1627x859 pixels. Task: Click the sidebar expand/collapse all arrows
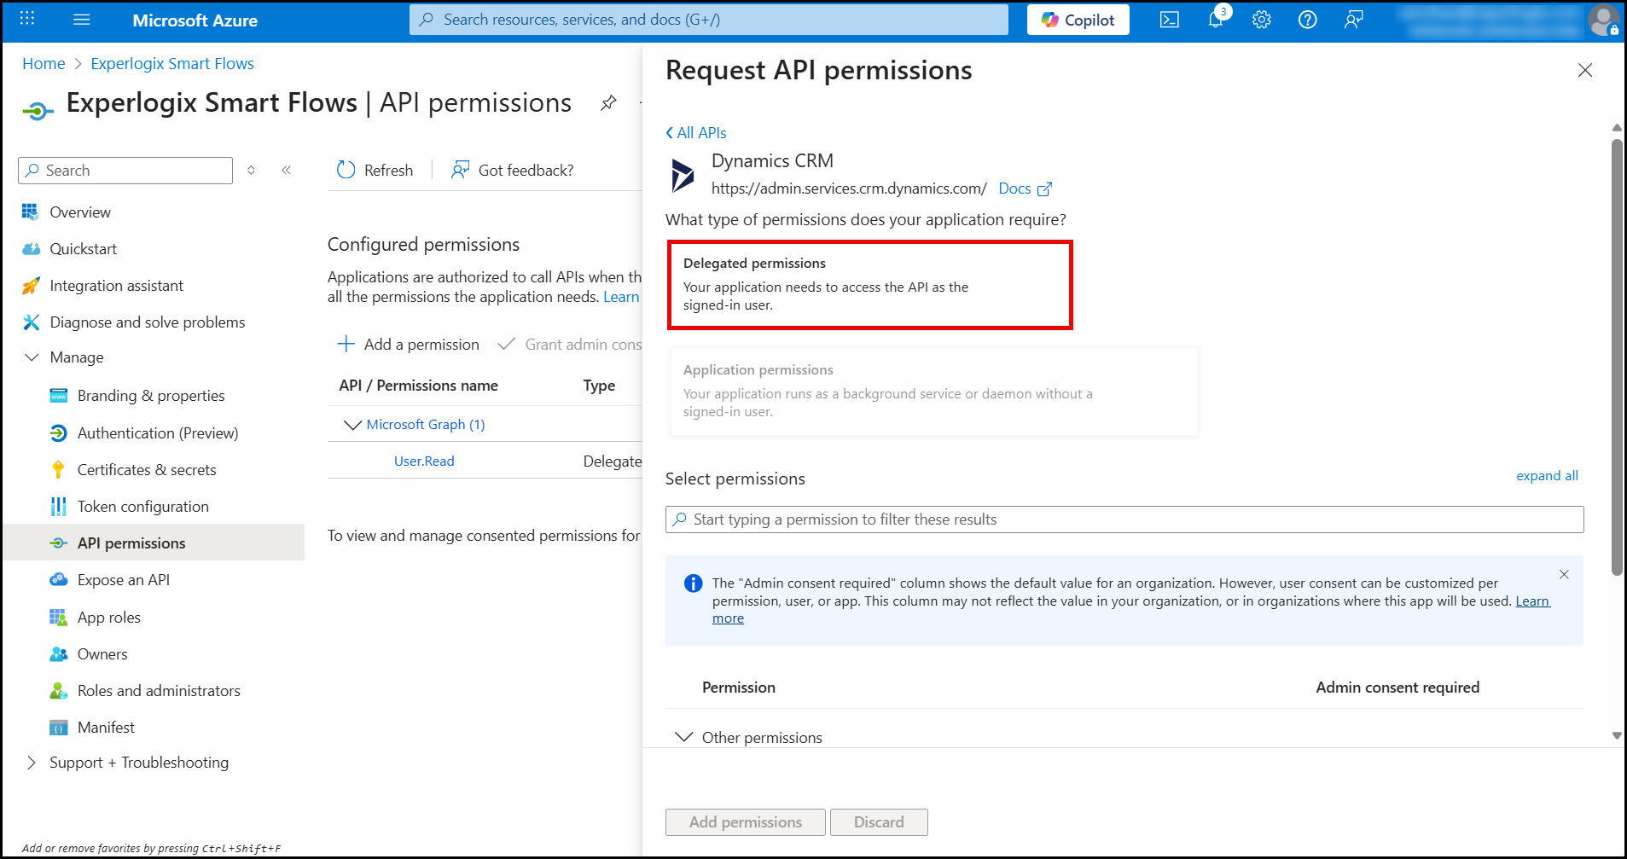(251, 170)
